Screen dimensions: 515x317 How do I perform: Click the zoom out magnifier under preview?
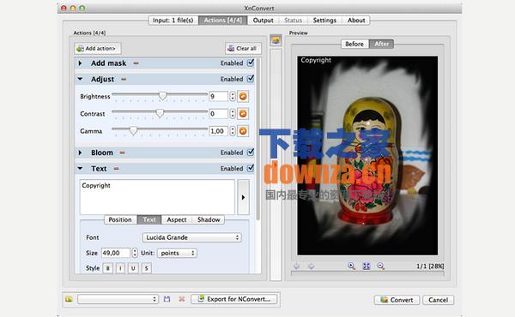coord(380,266)
